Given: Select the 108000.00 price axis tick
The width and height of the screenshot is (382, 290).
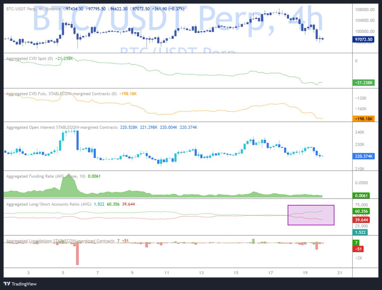Looking at the screenshot, I should [x=365, y=10].
